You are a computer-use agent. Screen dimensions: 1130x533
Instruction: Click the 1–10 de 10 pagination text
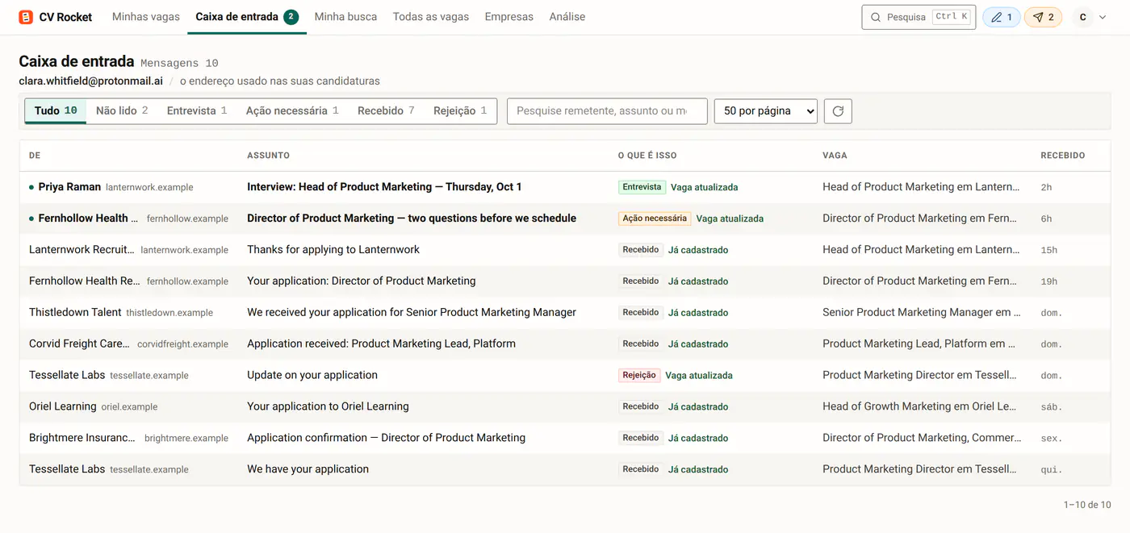[1087, 505]
